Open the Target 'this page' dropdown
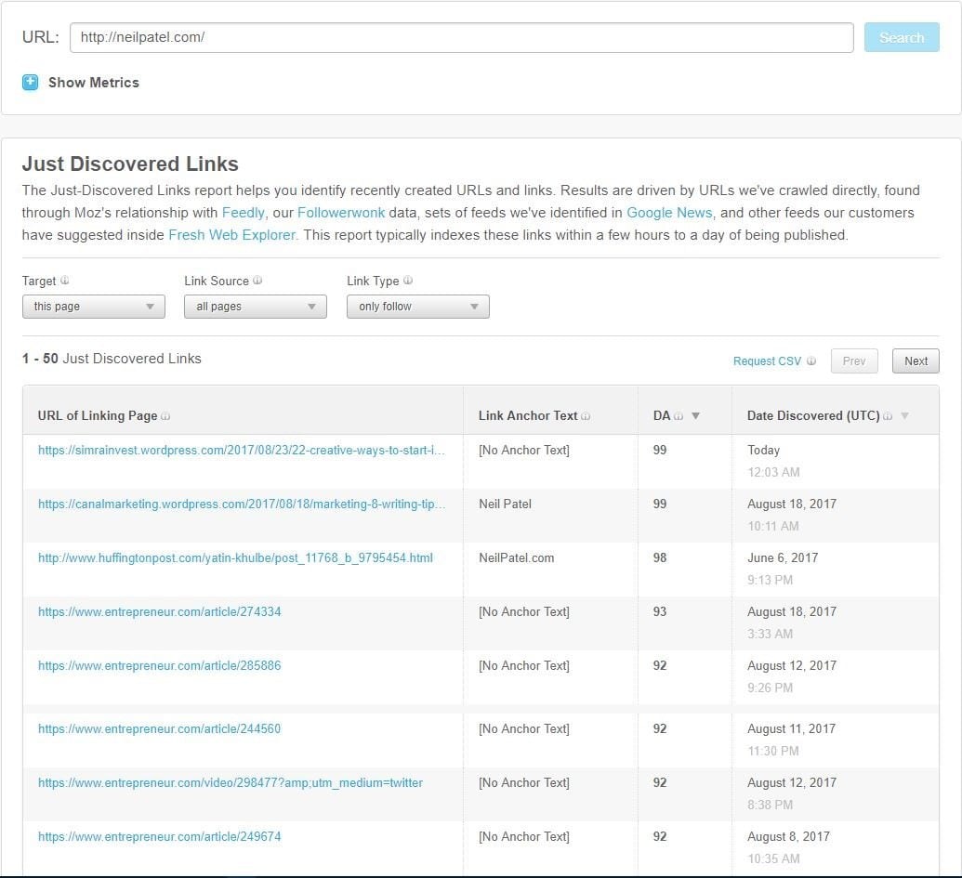The height and width of the screenshot is (878, 962). (x=94, y=307)
